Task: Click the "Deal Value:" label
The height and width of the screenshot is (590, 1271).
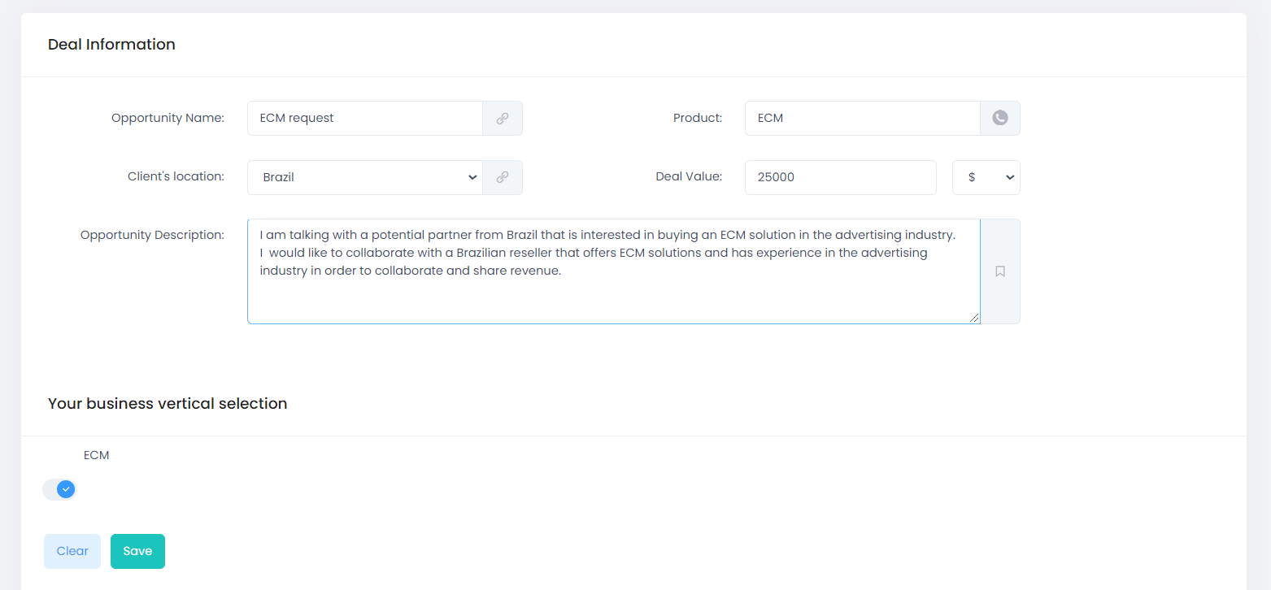Action: tap(689, 176)
